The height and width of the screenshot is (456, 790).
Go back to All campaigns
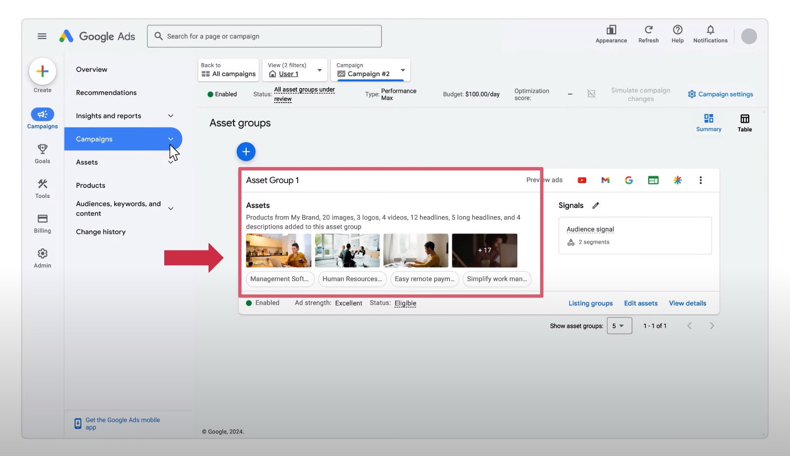(228, 70)
